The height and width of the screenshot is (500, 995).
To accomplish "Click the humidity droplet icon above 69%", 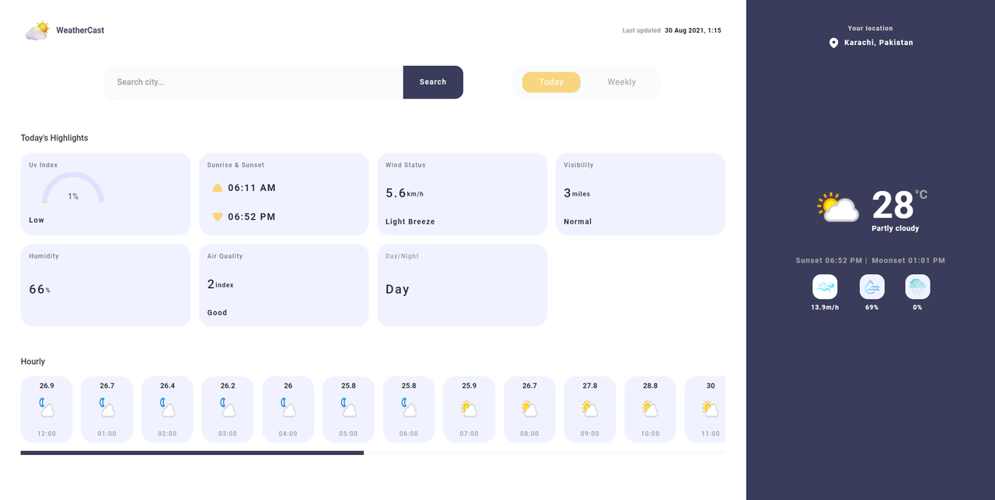I will point(872,286).
